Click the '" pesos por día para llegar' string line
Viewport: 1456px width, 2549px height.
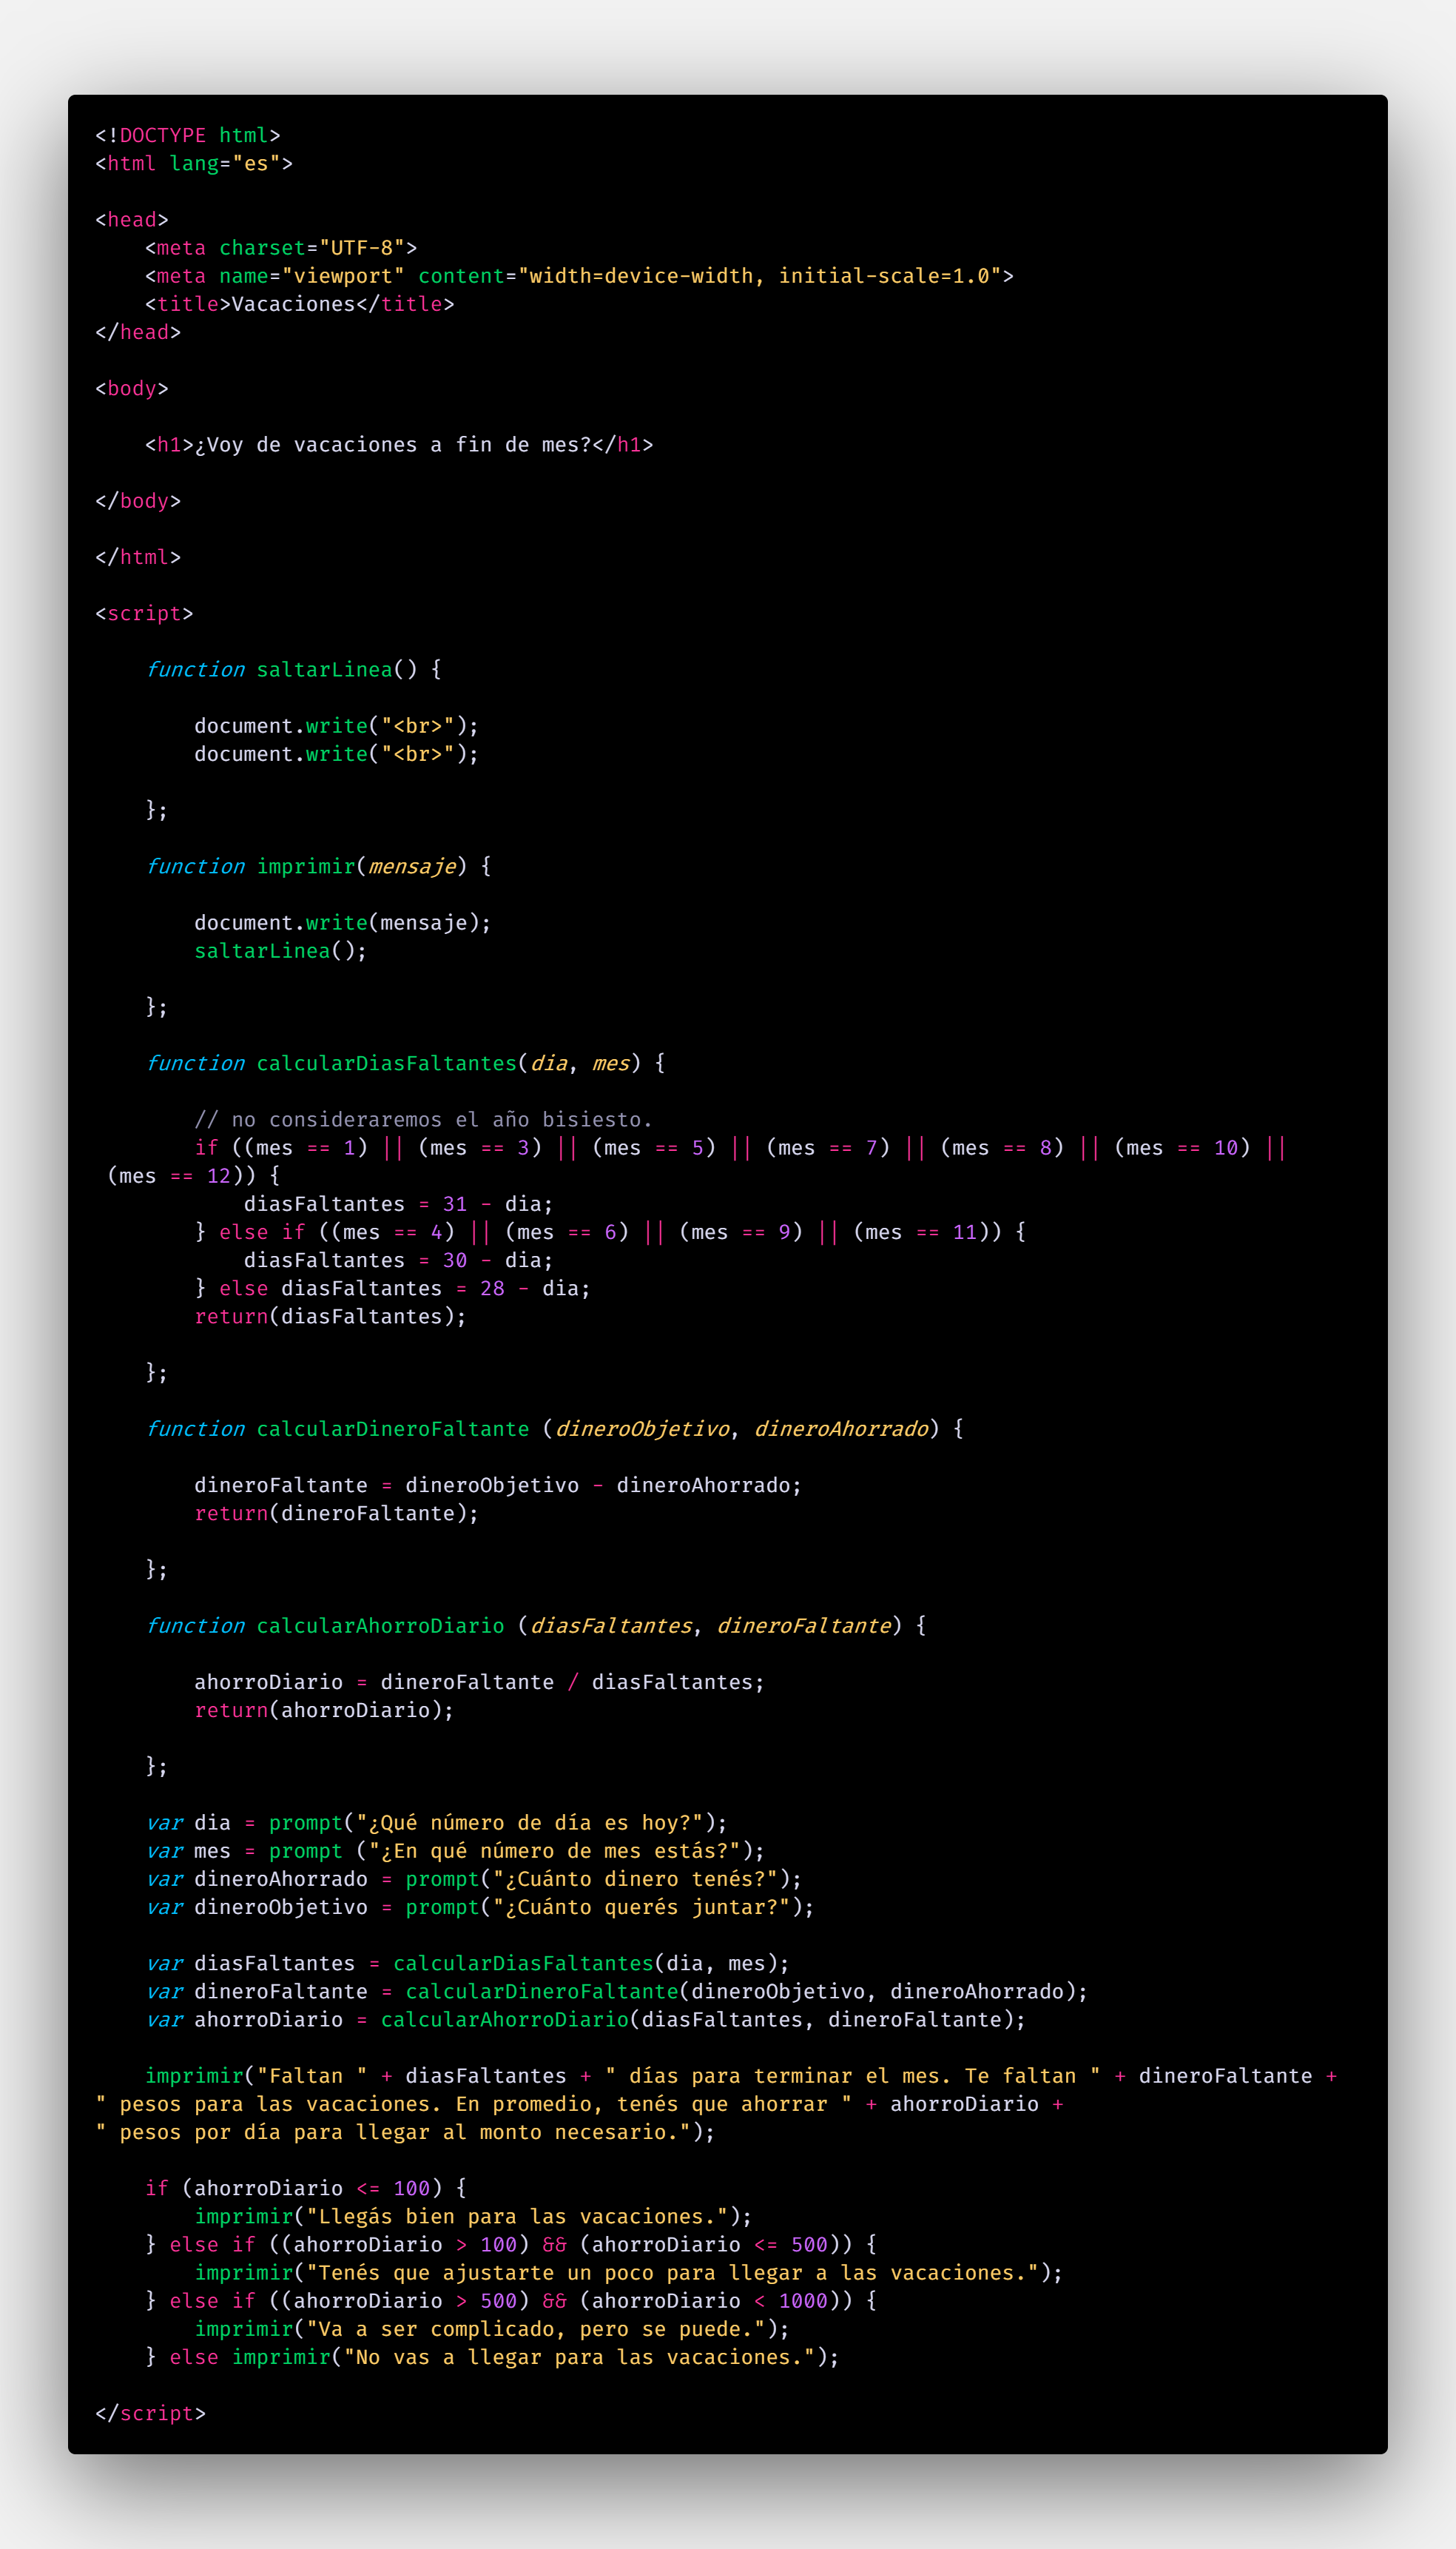[x=405, y=2132]
